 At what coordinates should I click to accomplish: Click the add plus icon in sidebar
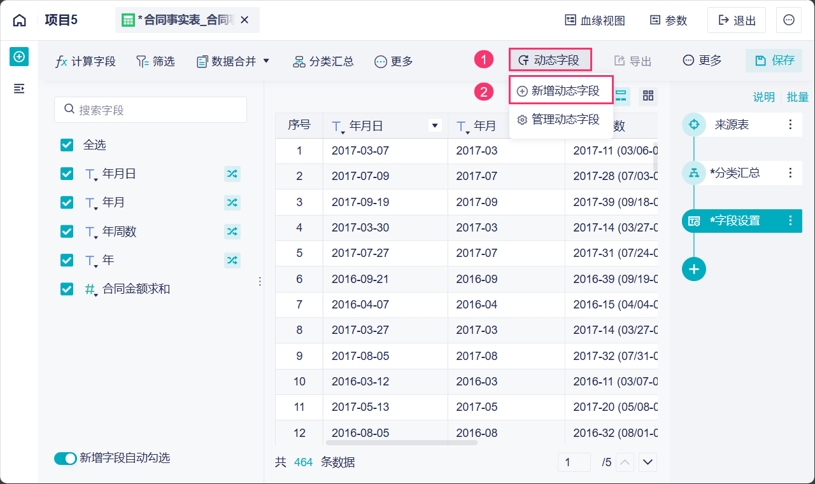(x=19, y=57)
